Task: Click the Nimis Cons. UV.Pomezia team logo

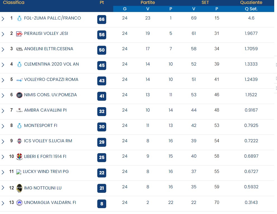Action: (19, 95)
